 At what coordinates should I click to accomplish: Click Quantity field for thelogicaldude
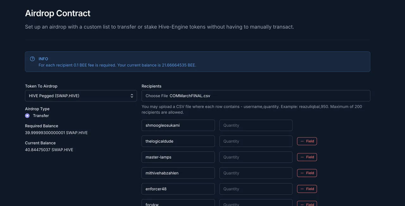(x=256, y=141)
